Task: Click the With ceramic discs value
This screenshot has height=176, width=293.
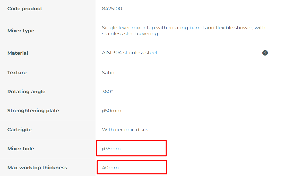Action: click(x=125, y=129)
